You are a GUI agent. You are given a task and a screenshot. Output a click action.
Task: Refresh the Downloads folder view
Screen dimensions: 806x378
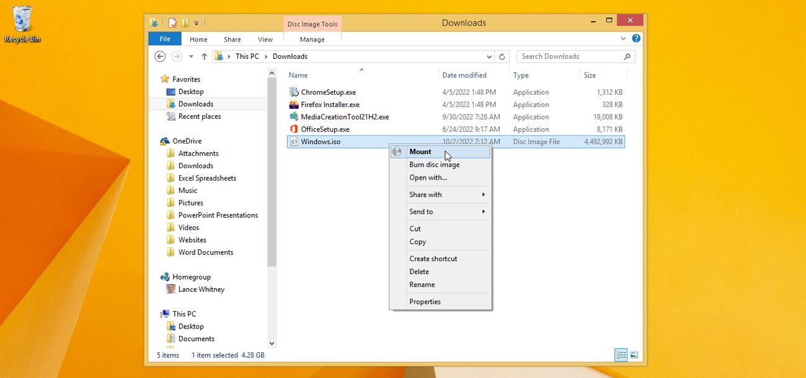[x=502, y=56]
